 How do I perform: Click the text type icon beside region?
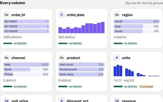click(x=117, y=15)
